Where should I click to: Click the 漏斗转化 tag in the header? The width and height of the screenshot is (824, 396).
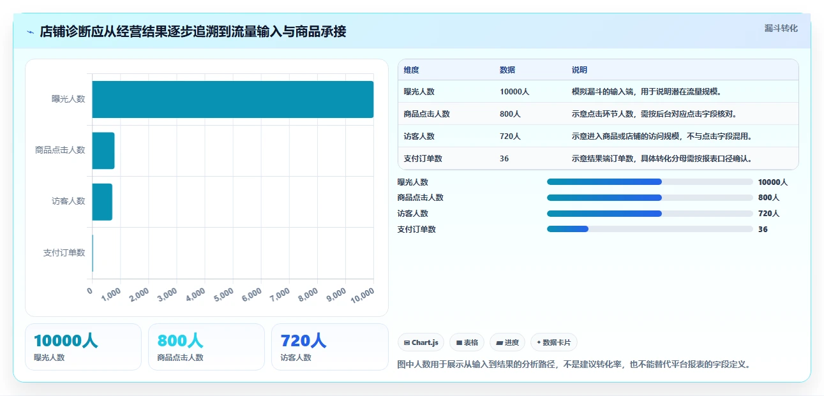(781, 28)
